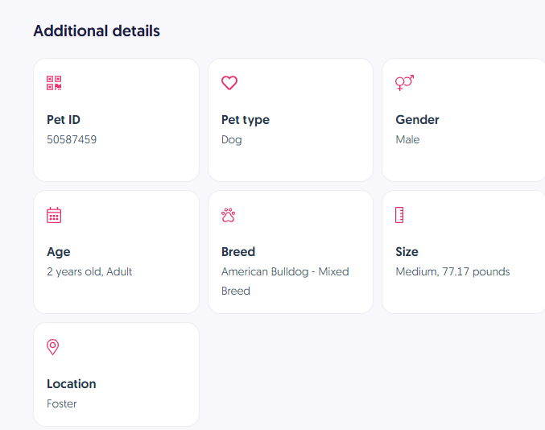Click the 2 years old, Adult text
This screenshot has width=545, height=430.
point(89,271)
